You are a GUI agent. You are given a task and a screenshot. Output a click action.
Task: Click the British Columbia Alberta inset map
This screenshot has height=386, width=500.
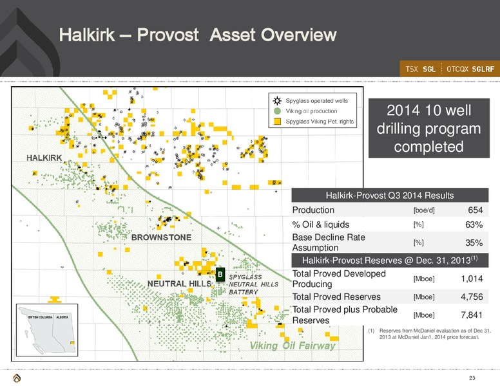coord(47,330)
